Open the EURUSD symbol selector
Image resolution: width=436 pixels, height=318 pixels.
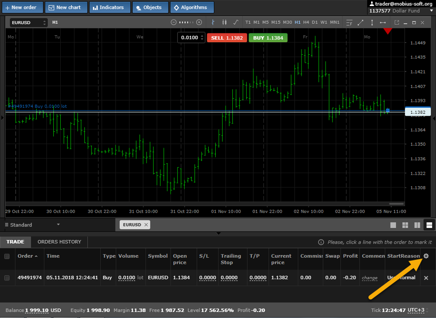pos(29,23)
